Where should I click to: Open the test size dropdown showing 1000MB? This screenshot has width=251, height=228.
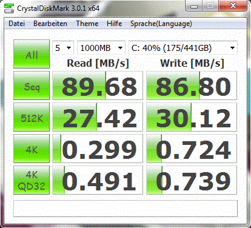pyautogui.click(x=101, y=48)
